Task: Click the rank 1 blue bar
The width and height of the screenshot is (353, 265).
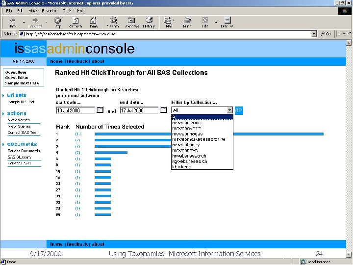Action: coord(209,134)
